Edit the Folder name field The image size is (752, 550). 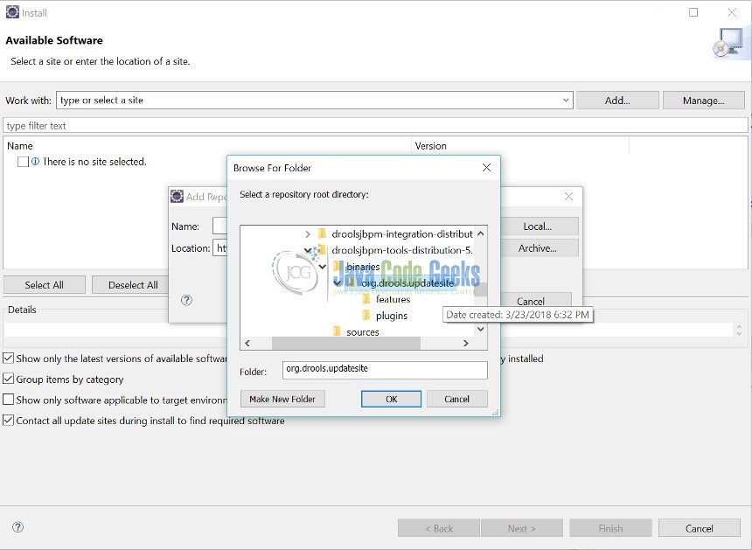(x=385, y=370)
